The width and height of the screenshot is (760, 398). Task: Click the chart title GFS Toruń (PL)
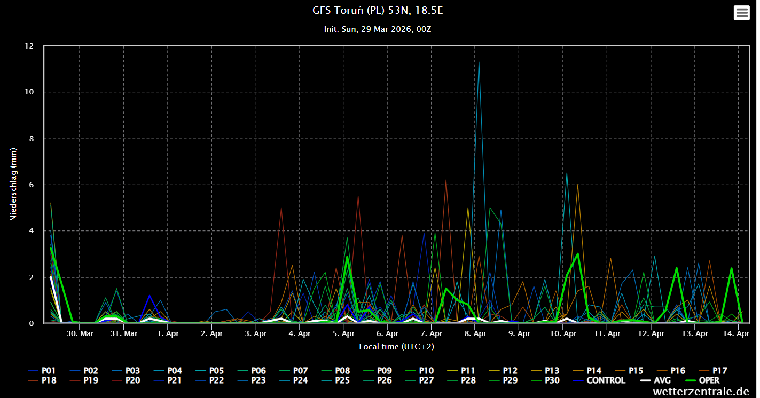point(377,11)
